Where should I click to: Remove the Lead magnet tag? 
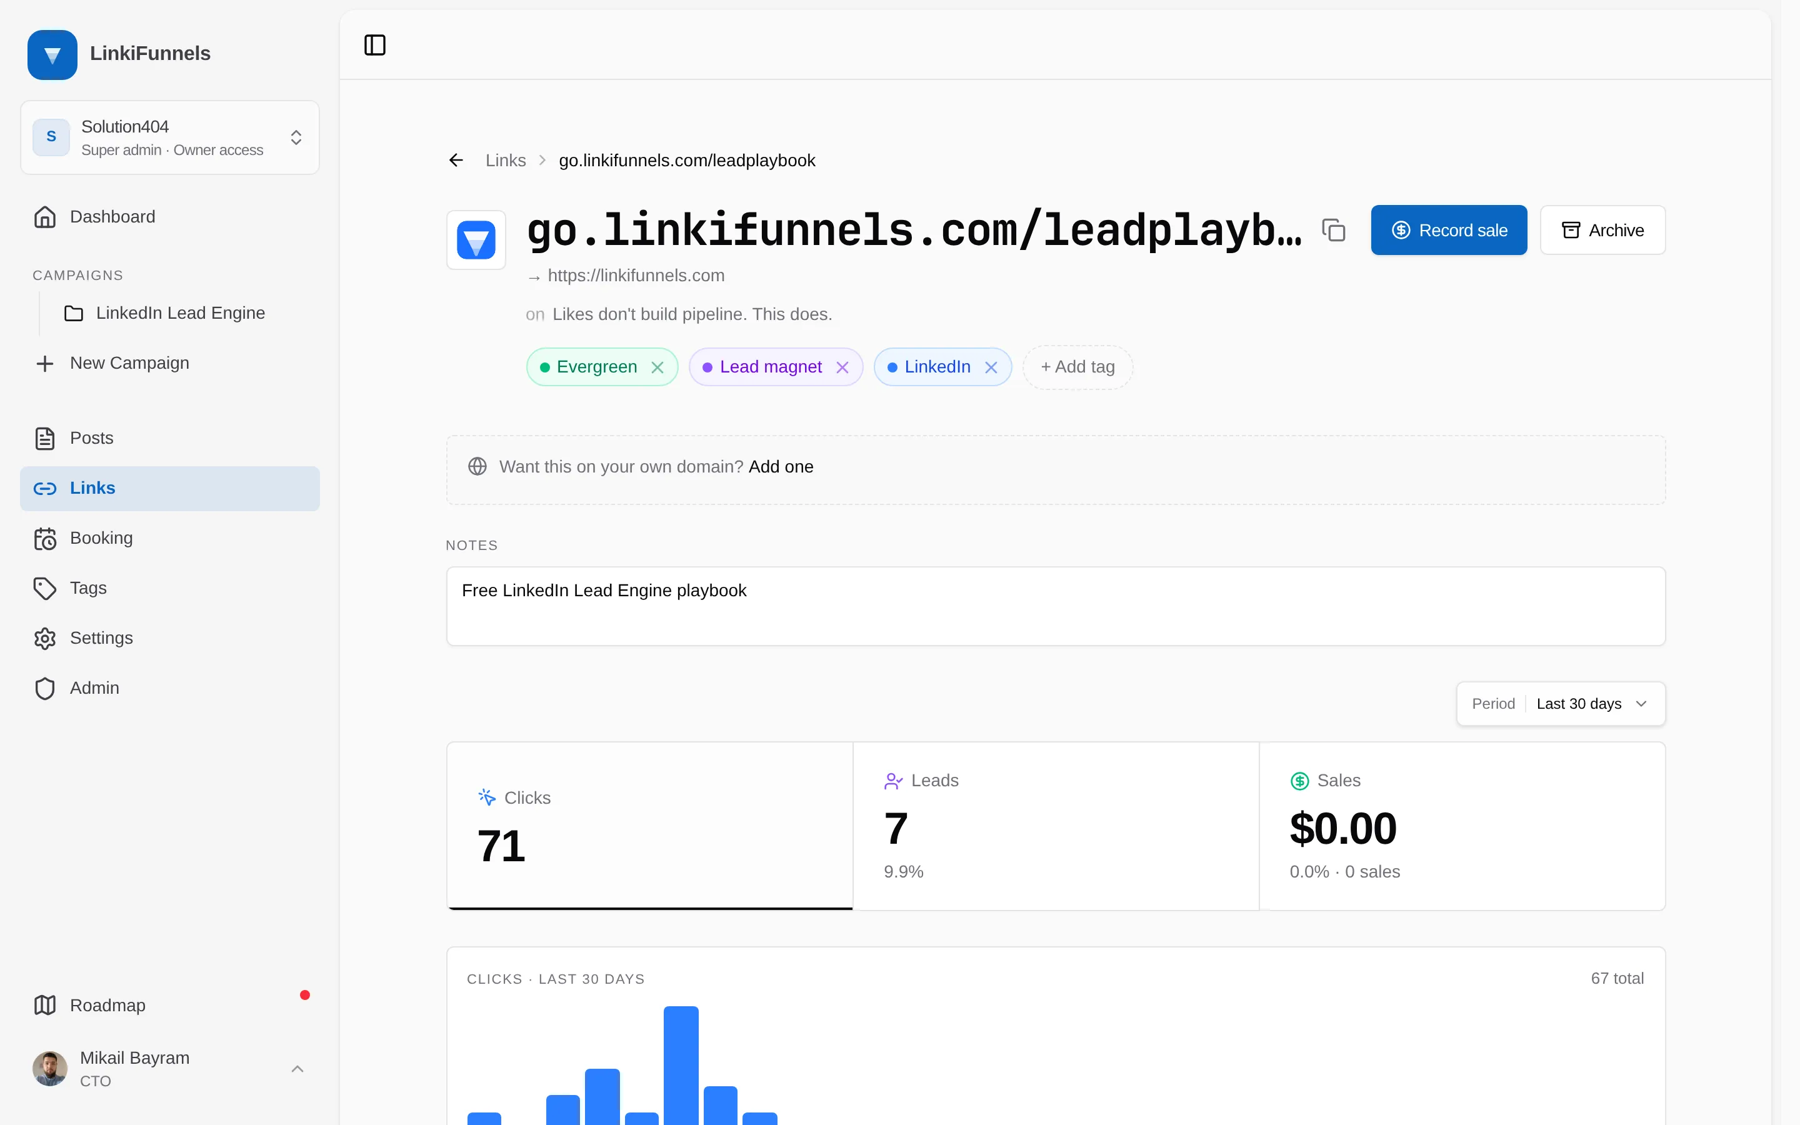842,367
